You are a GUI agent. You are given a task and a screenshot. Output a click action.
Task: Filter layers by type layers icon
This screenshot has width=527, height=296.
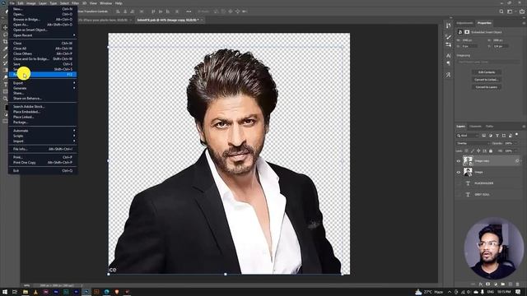(x=497, y=136)
